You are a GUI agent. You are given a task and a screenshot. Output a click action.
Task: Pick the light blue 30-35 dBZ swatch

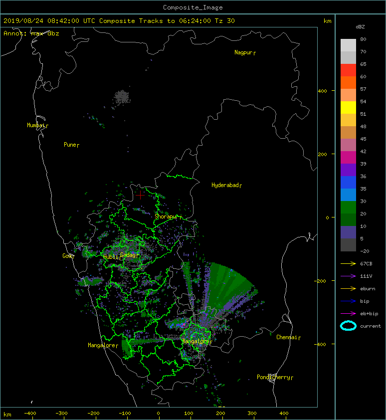tap(348, 195)
